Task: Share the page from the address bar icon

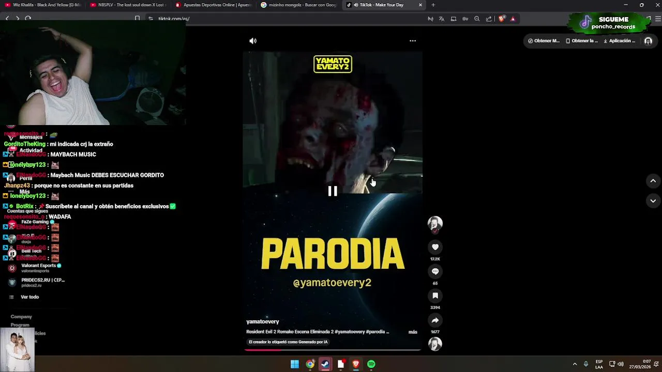Action: coord(489,19)
